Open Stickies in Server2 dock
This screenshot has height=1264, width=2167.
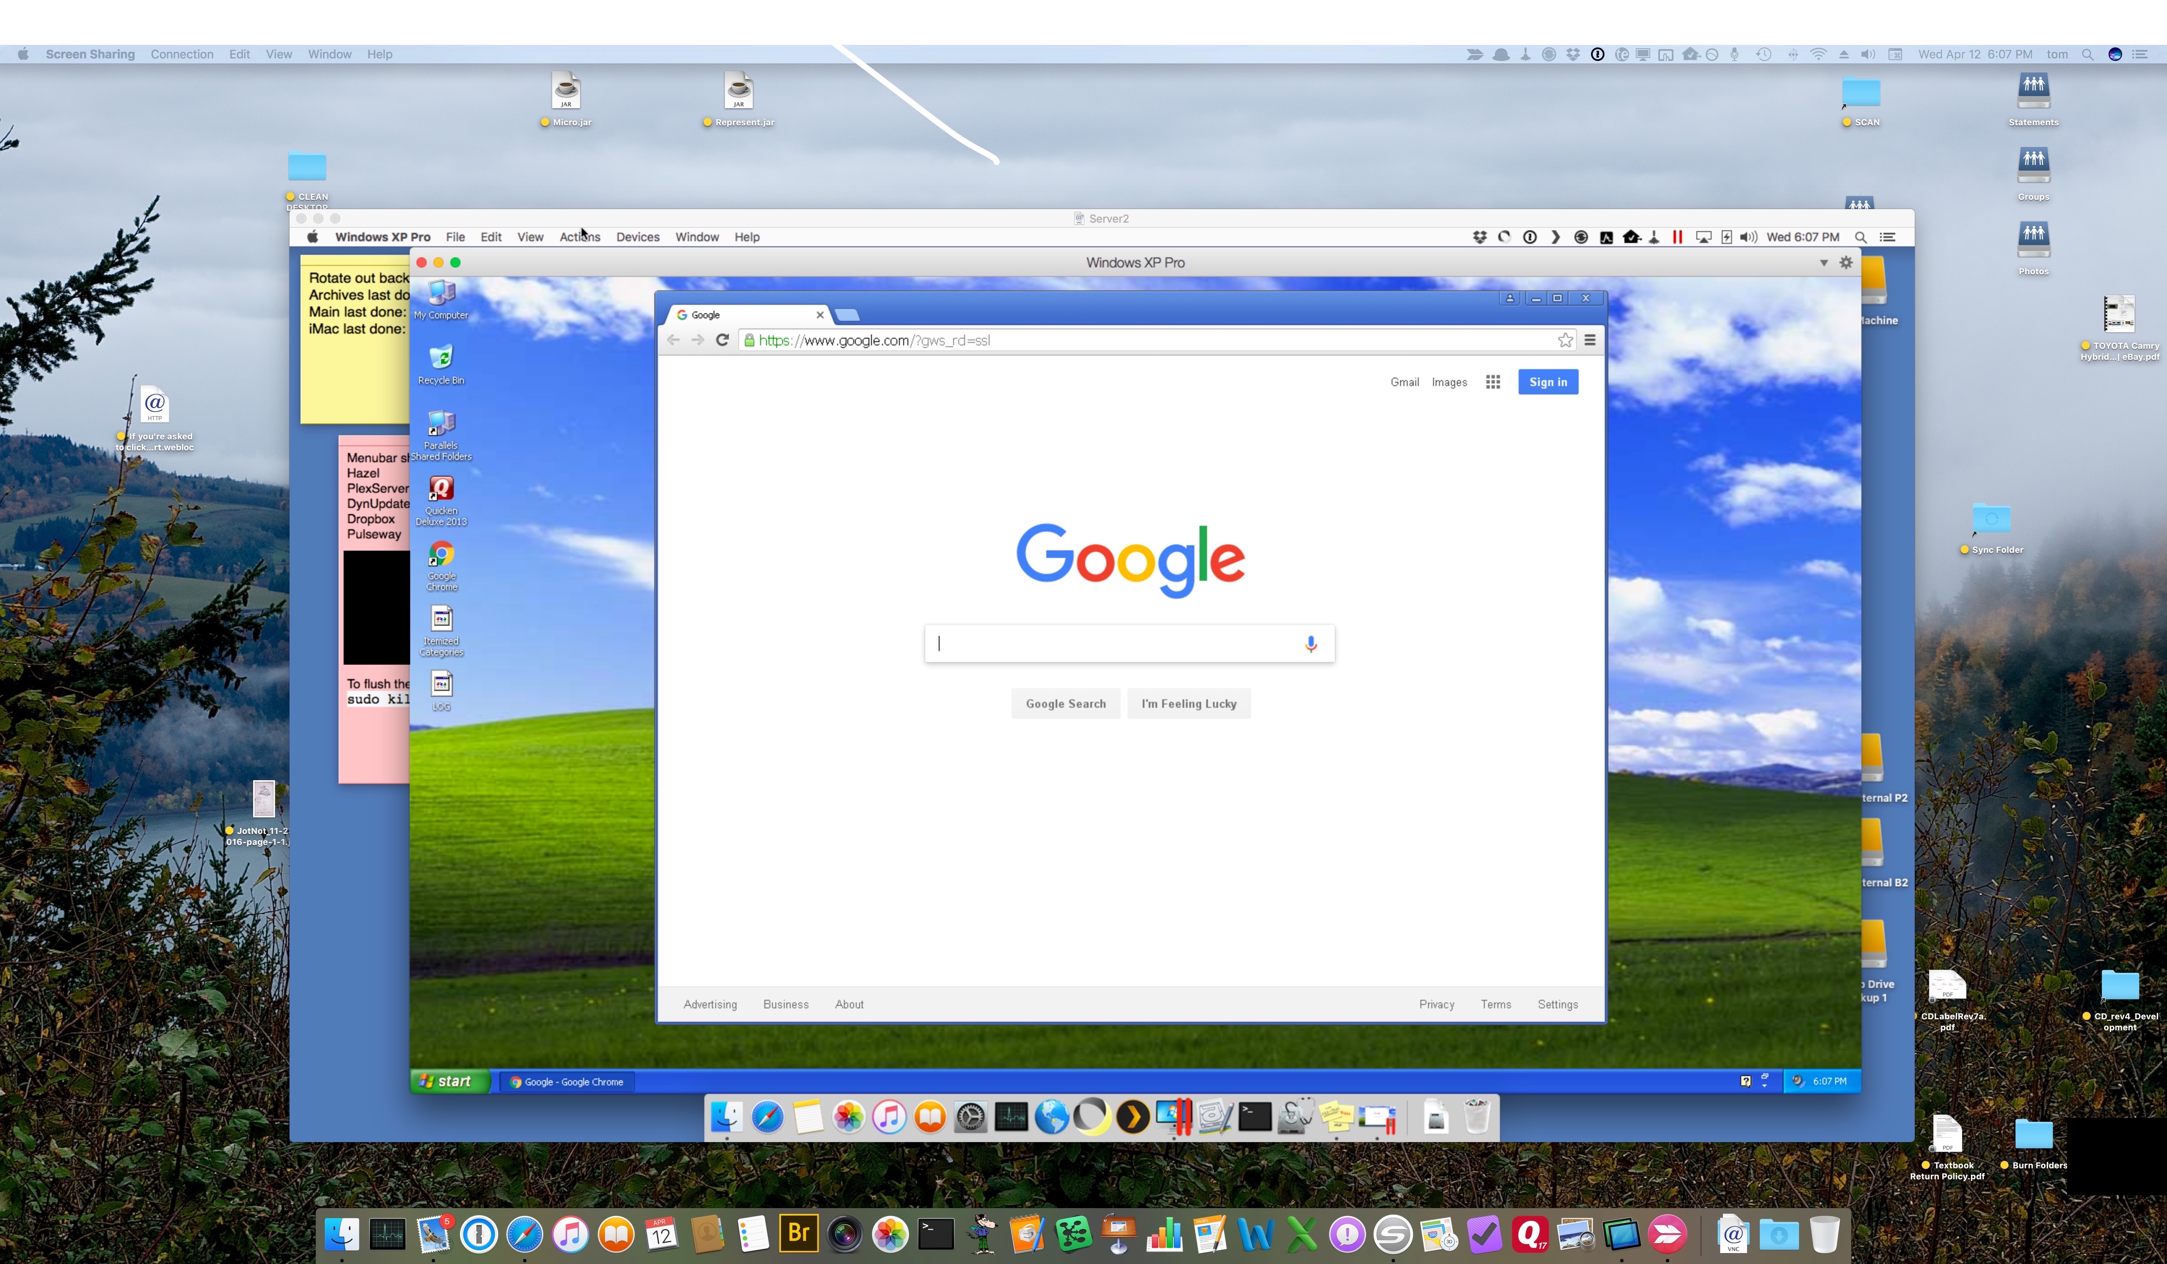[1335, 1117]
